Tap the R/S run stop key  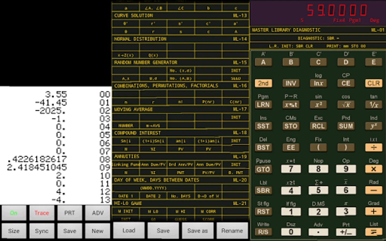[263, 232]
